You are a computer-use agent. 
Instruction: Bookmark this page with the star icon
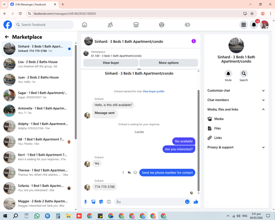pos(252,14)
